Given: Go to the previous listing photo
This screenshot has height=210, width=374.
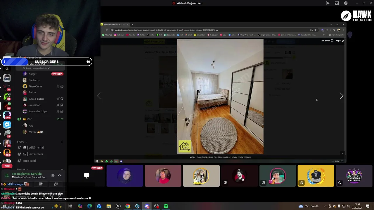Looking at the screenshot, I should [99, 96].
